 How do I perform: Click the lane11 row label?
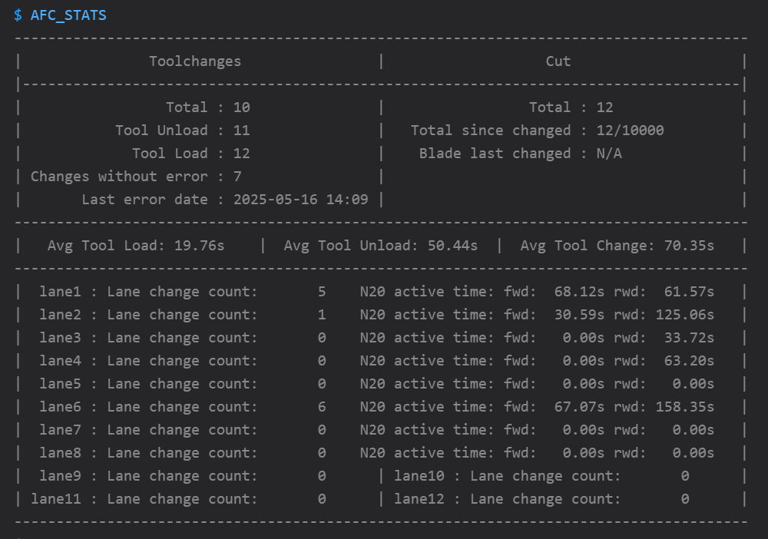point(56,499)
